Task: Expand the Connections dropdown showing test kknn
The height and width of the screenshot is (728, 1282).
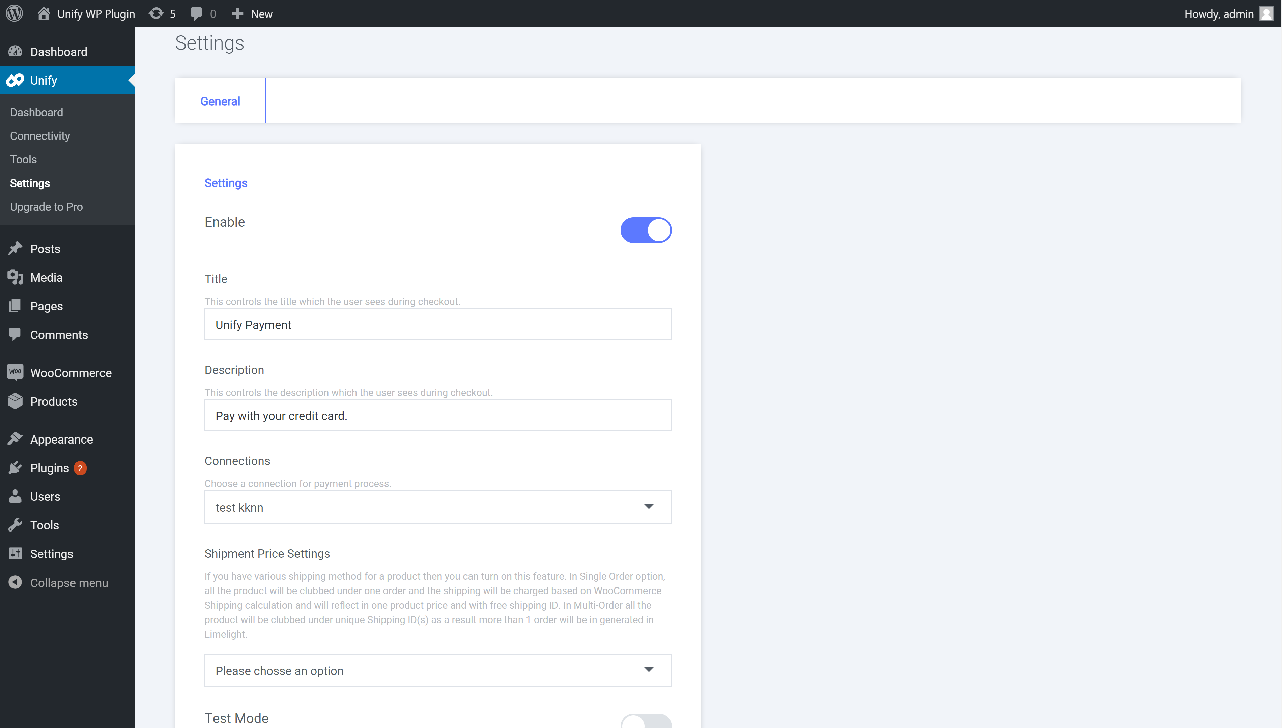Action: pos(438,507)
